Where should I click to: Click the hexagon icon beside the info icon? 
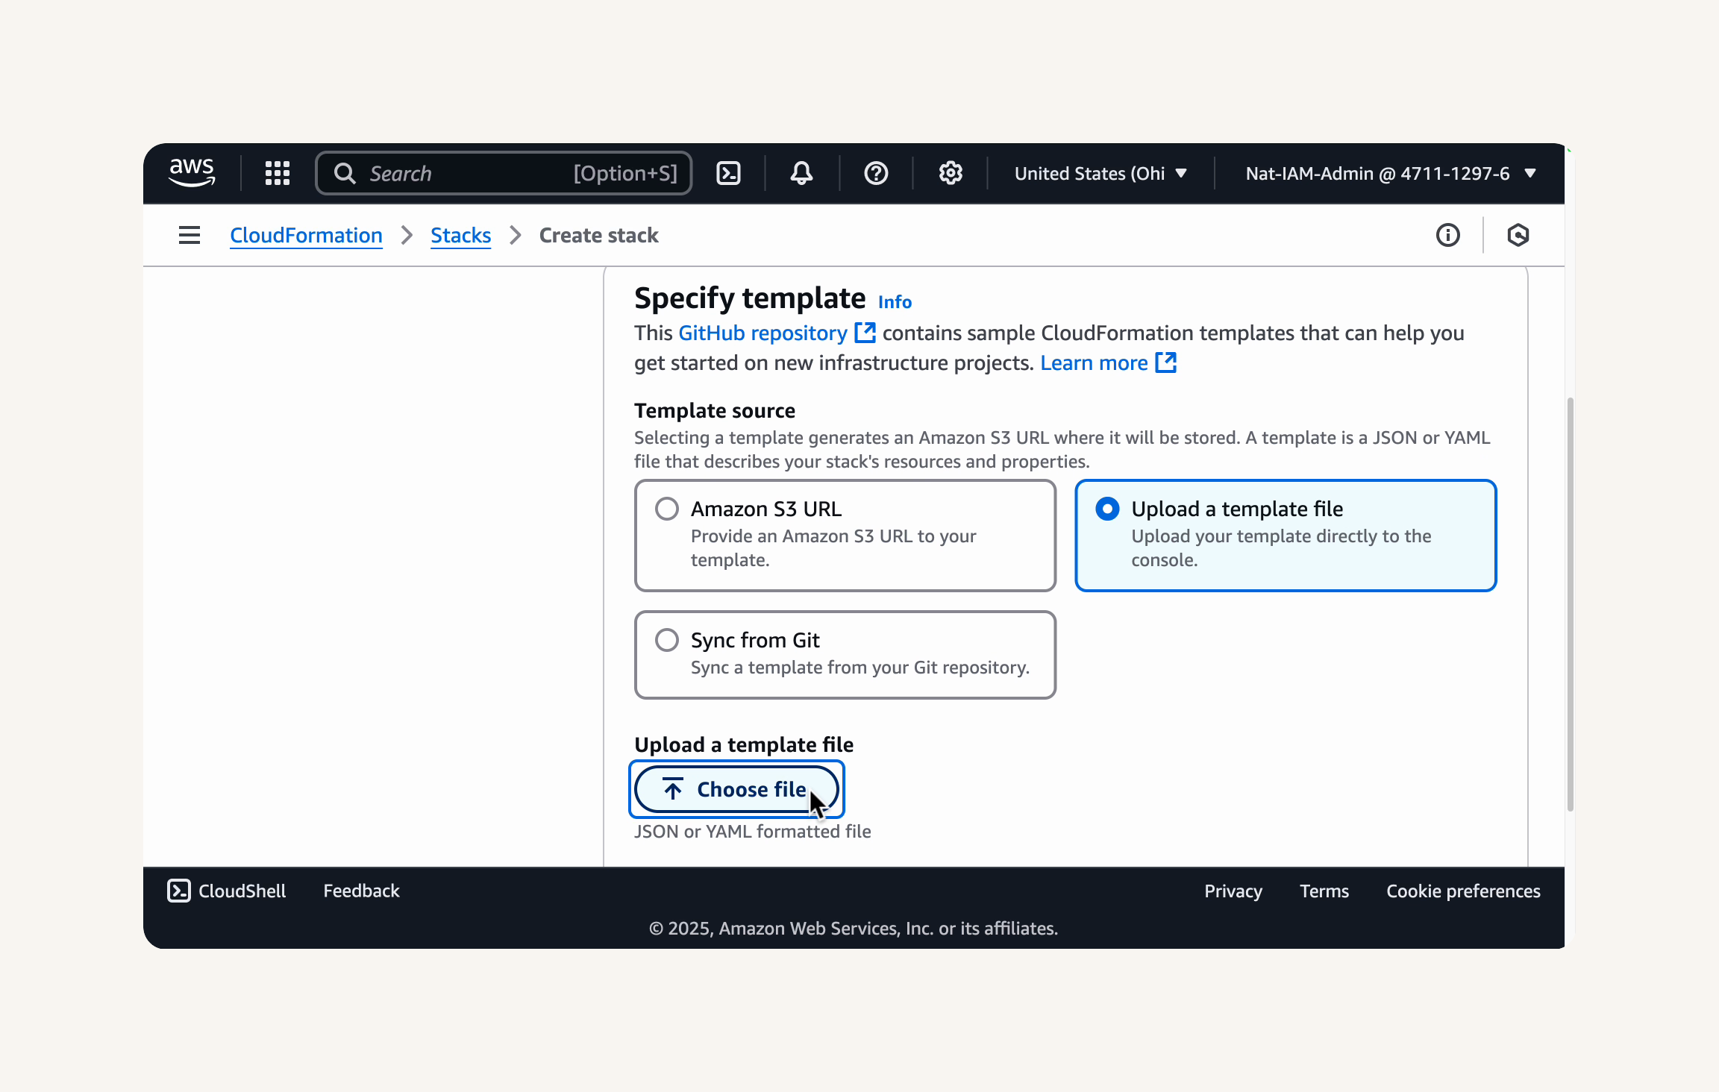(x=1518, y=235)
